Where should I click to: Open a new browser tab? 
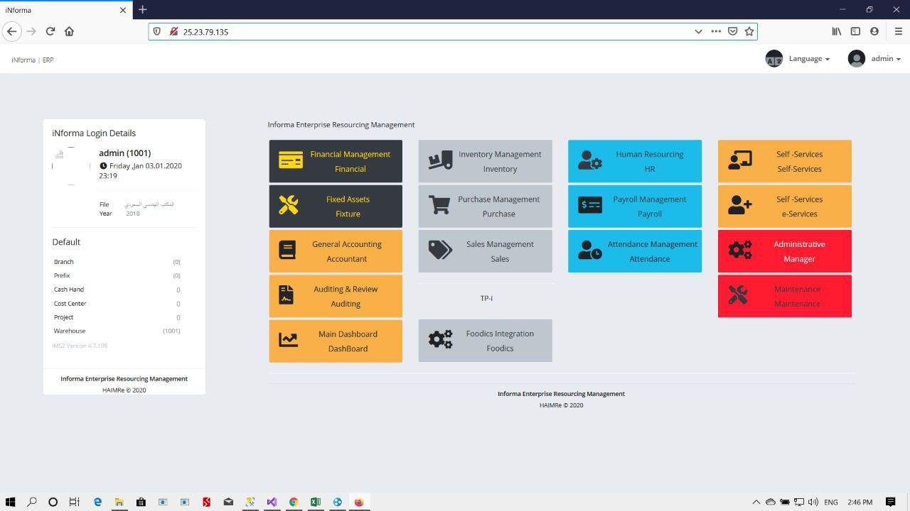(x=142, y=9)
